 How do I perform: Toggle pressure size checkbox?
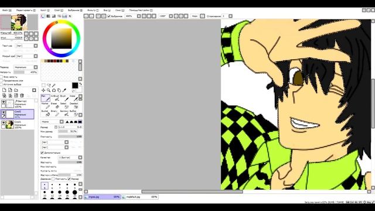pyautogui.click(x=69, y=179)
